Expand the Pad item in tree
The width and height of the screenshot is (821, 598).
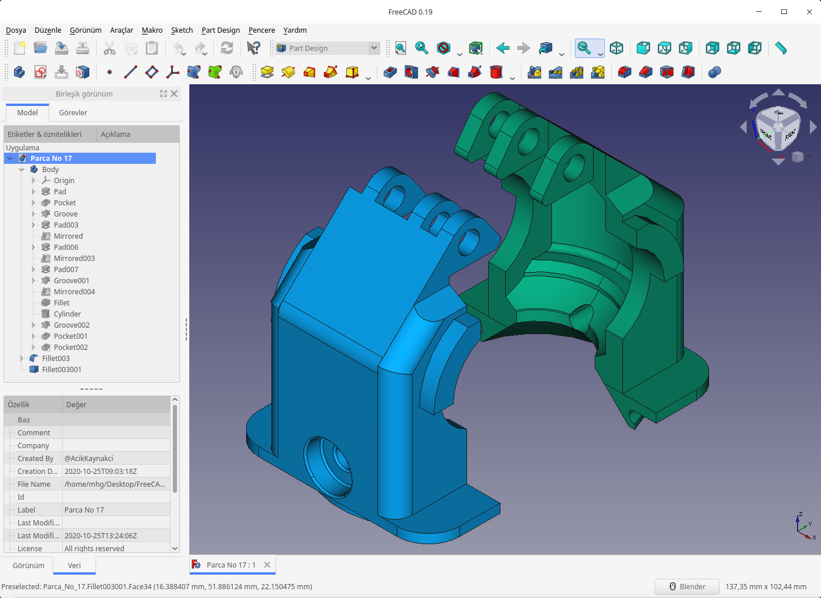click(33, 191)
